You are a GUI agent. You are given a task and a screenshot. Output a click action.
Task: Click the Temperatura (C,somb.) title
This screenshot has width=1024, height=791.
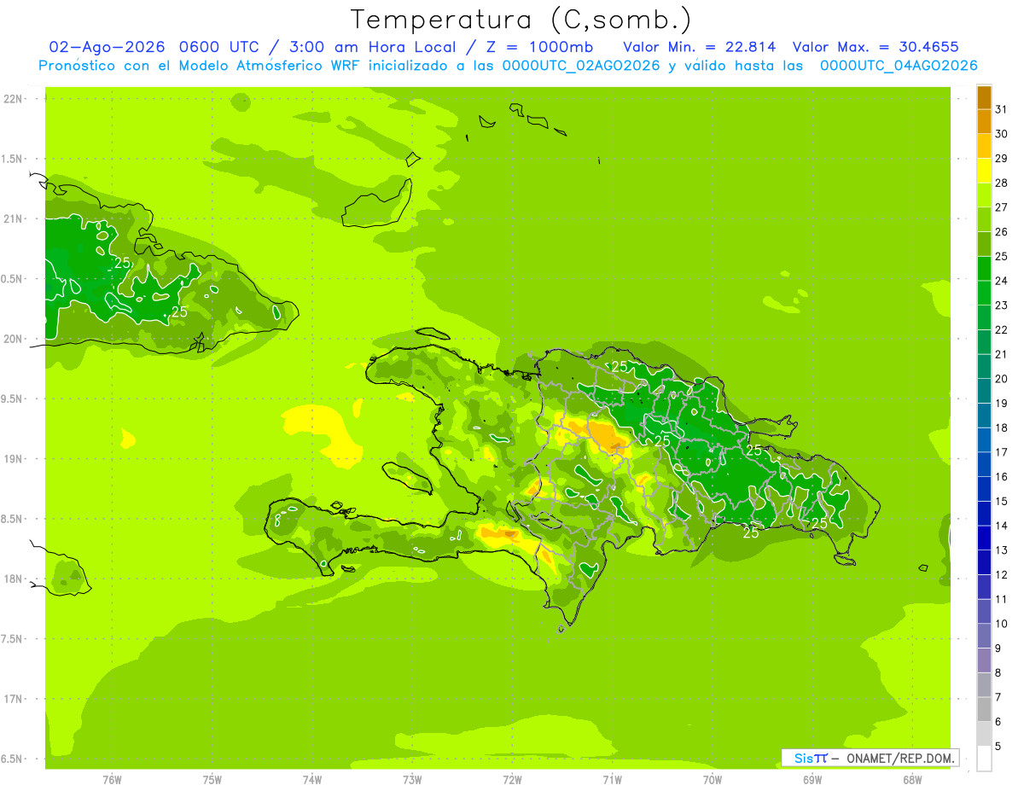coord(521,20)
